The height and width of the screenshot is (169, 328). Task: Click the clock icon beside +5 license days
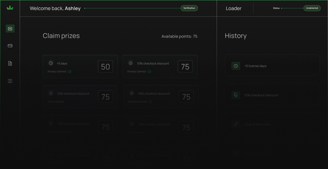(236, 66)
